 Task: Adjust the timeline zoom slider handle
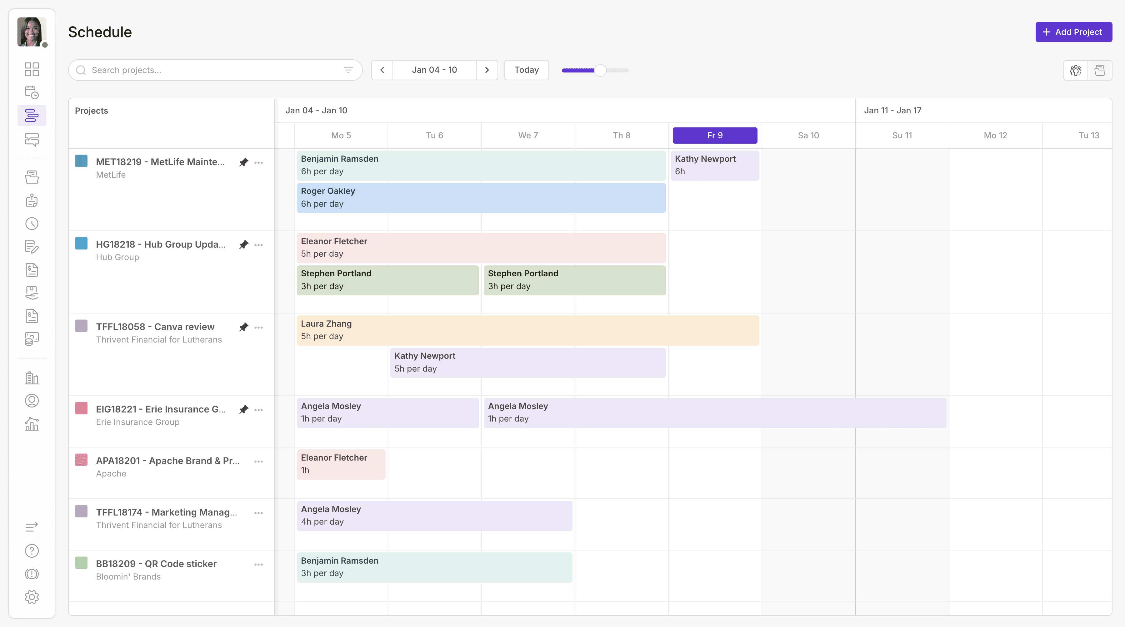point(601,70)
